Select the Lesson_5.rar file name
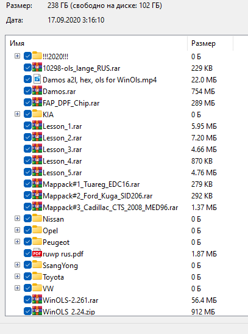Viewport: 248px width, 334px height. point(62,173)
